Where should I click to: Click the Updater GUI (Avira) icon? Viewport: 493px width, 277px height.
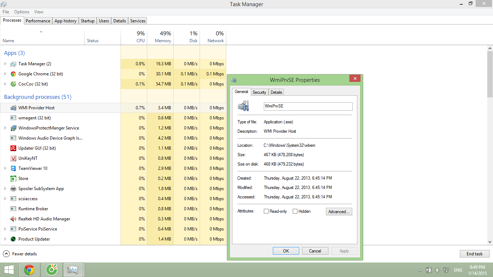(13, 148)
